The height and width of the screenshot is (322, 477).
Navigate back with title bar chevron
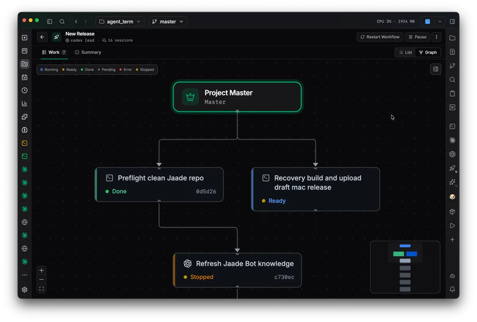point(76,22)
